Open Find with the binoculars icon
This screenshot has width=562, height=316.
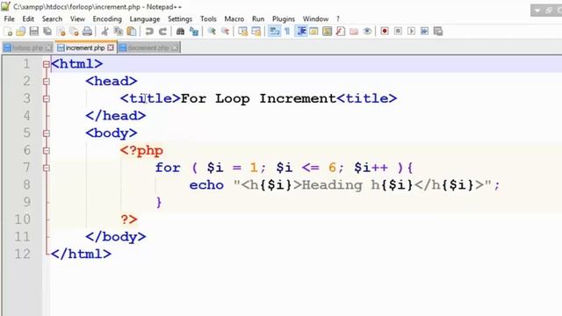(180, 32)
